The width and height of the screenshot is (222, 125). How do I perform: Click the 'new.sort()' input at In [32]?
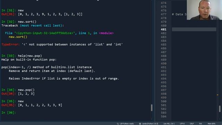click(27, 22)
